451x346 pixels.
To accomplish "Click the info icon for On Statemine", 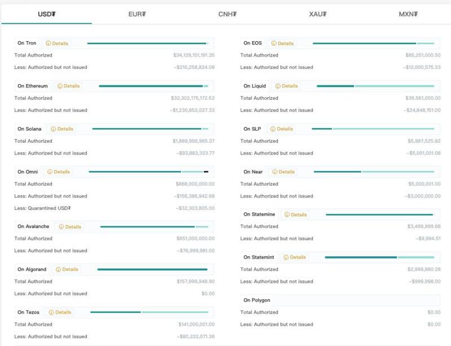I will (x=287, y=215).
